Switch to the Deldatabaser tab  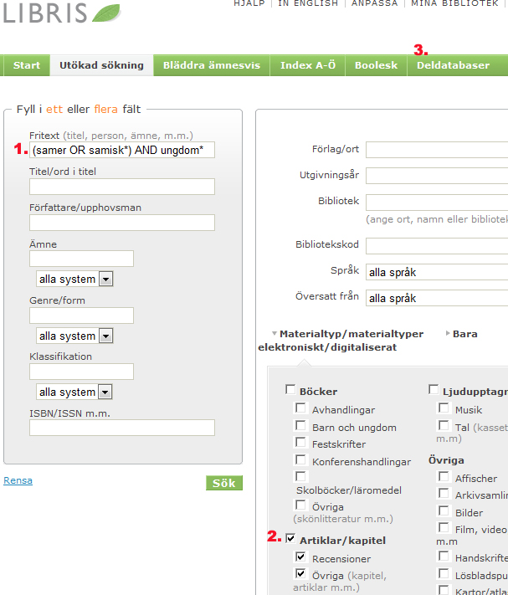point(453,65)
